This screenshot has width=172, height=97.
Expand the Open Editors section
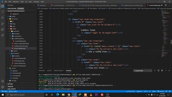pyautogui.click(x=21, y=8)
